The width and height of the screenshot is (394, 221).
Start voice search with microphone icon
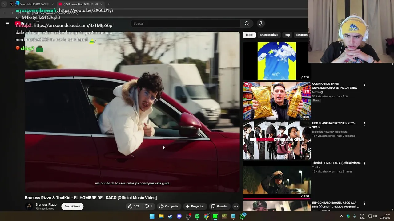point(261,24)
